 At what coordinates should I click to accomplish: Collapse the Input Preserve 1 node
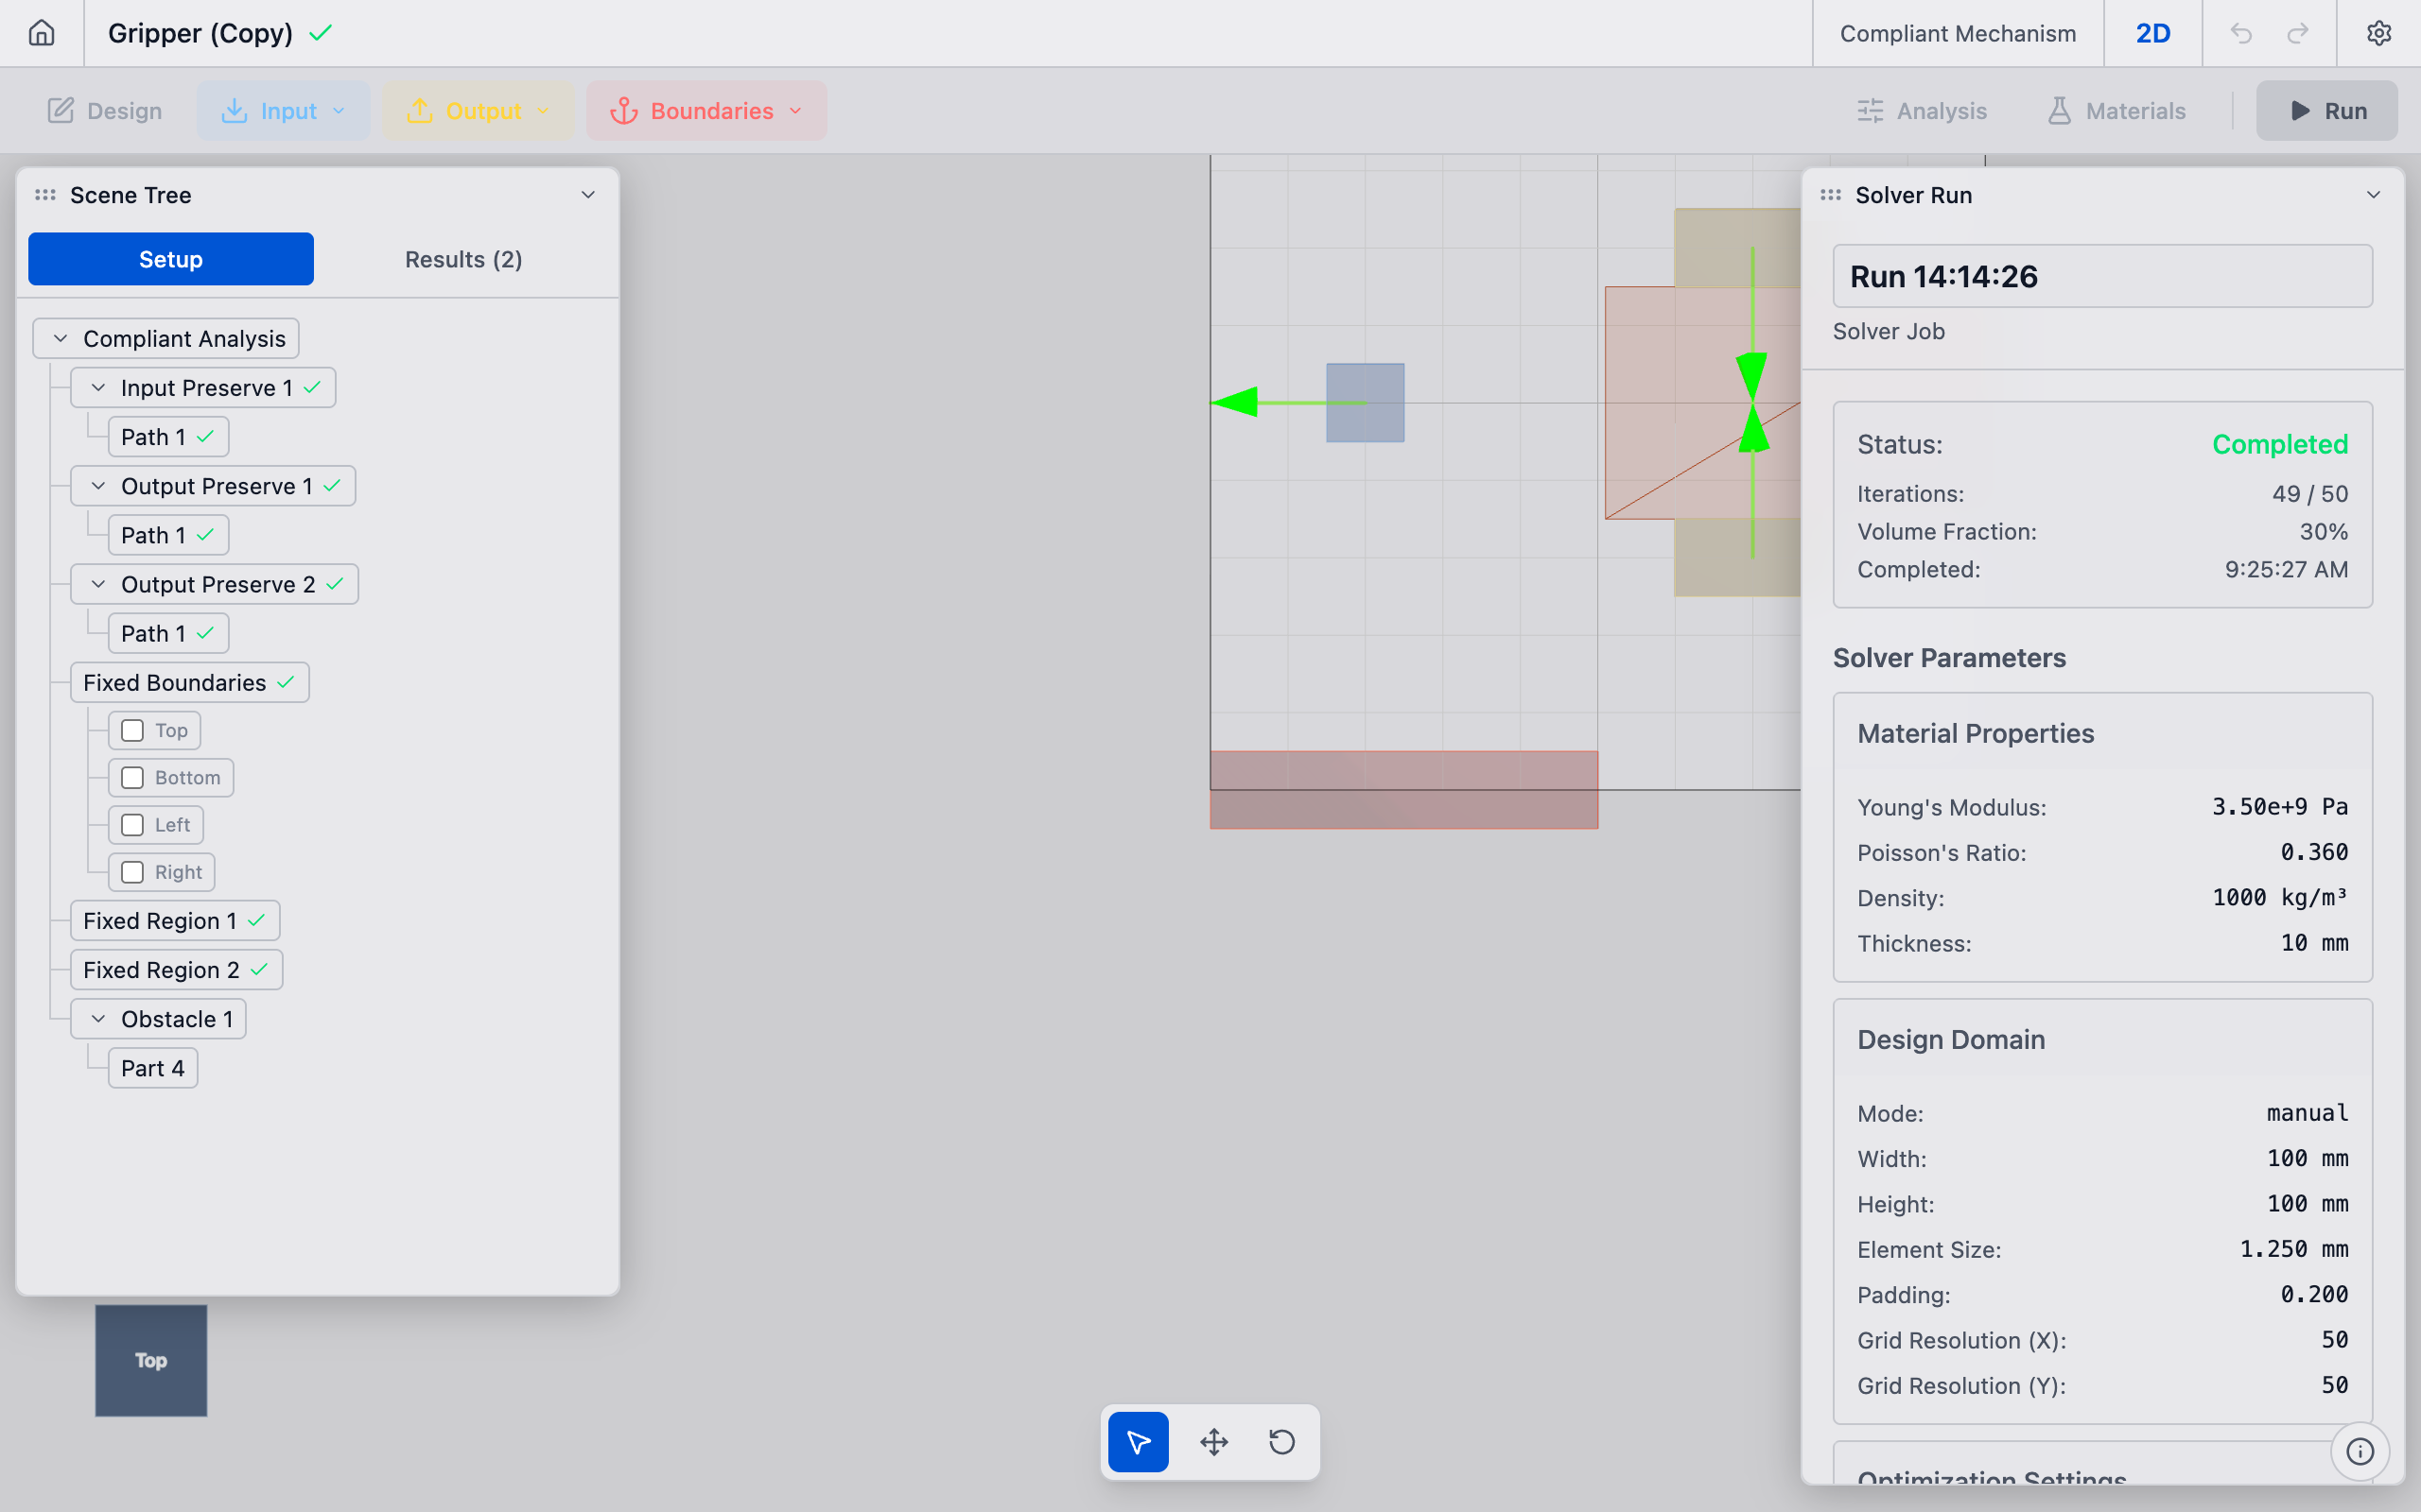pos(98,388)
